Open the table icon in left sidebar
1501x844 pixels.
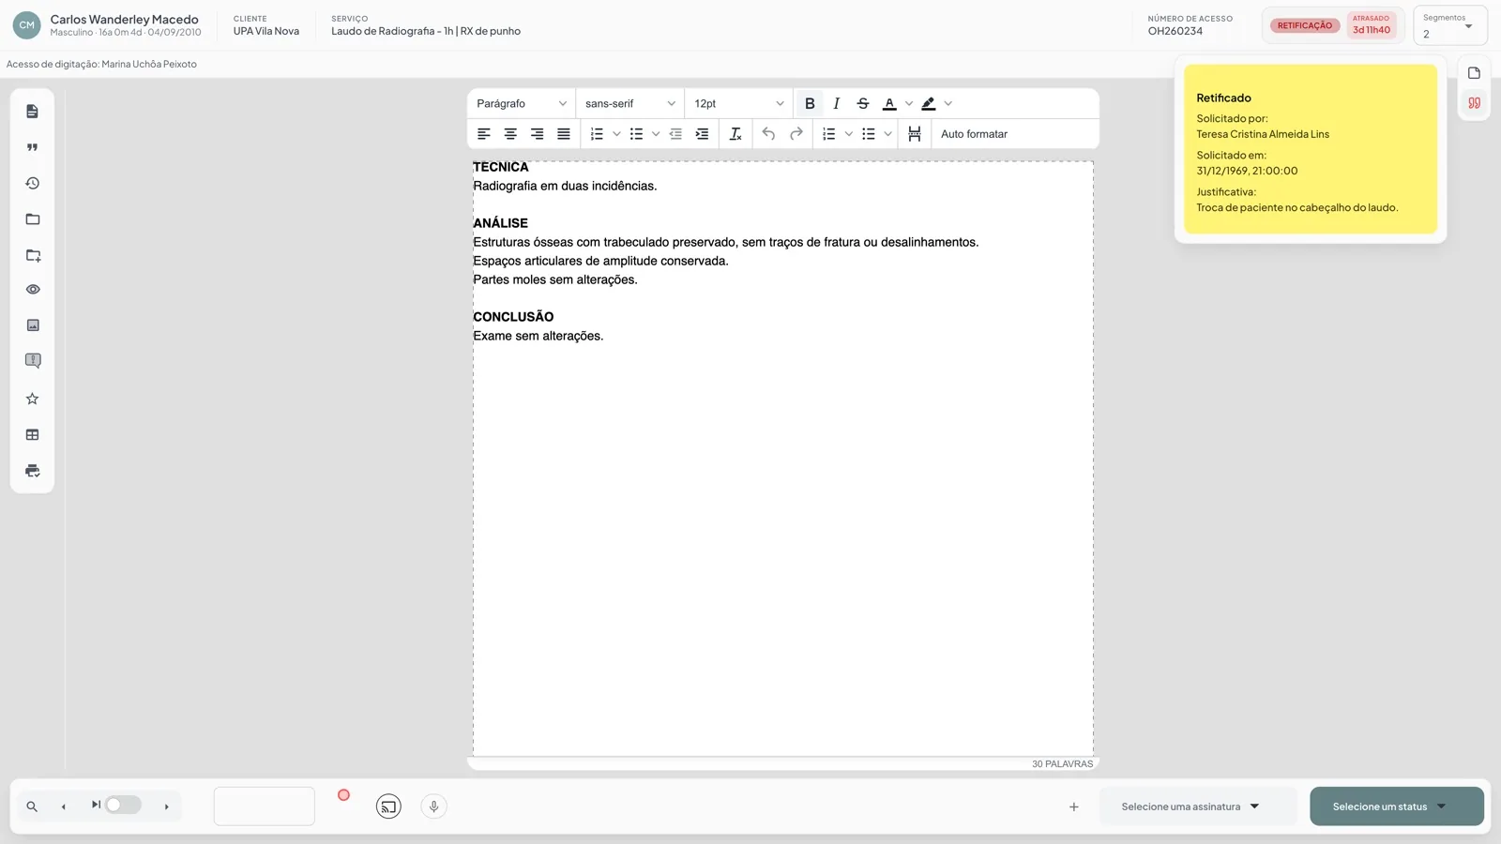(x=32, y=434)
